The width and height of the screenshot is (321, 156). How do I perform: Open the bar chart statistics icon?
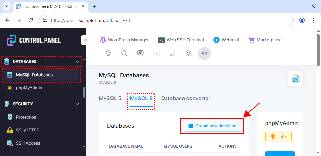click(172, 54)
